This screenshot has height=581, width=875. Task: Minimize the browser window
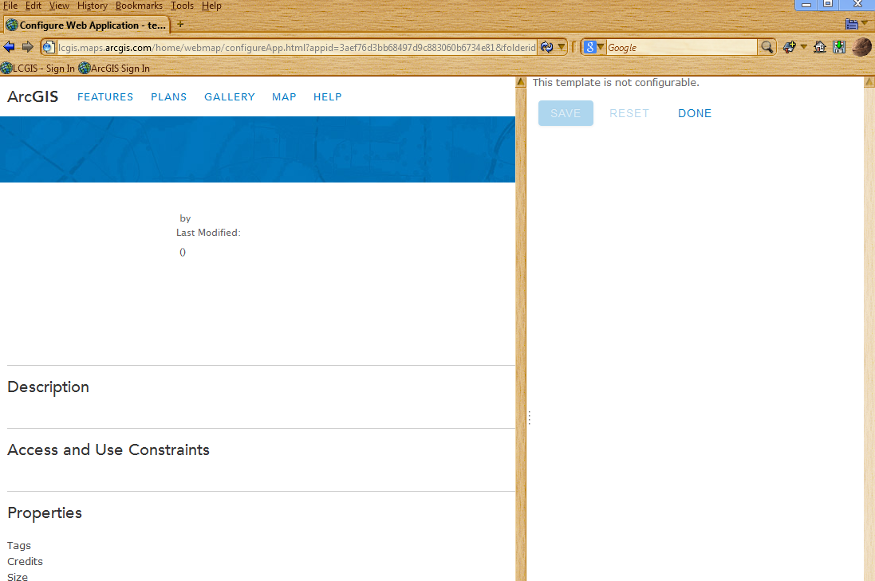tap(806, 5)
